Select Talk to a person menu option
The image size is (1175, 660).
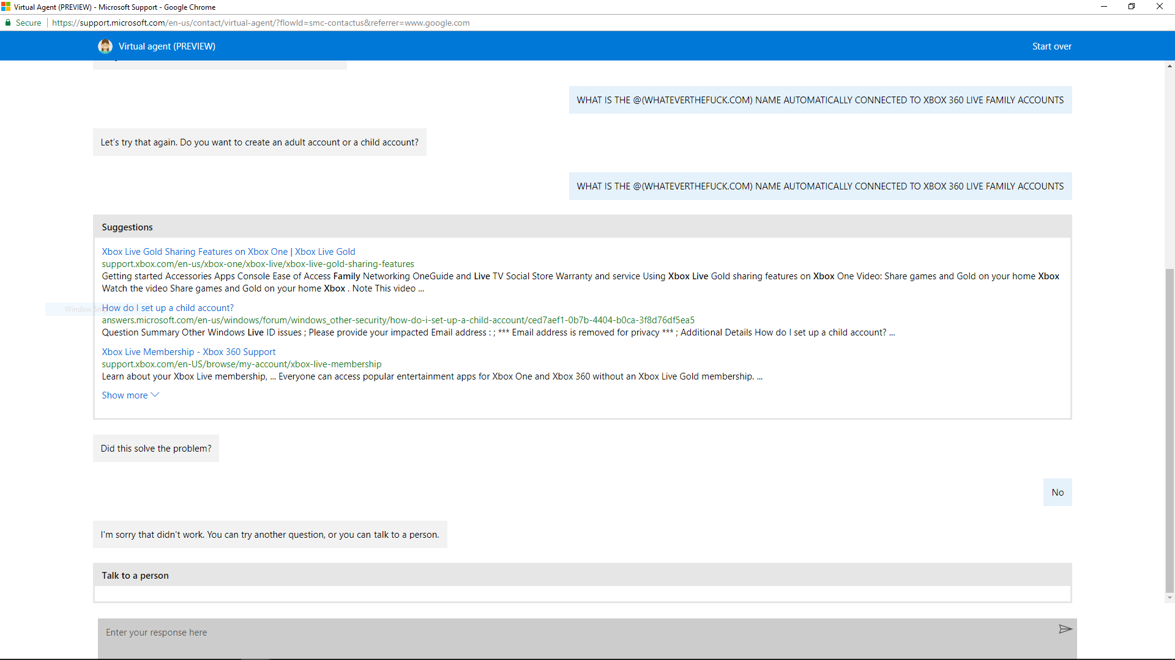(x=135, y=576)
